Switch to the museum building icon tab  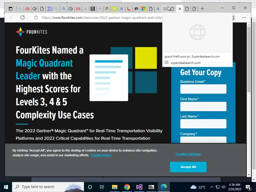pos(93,9)
